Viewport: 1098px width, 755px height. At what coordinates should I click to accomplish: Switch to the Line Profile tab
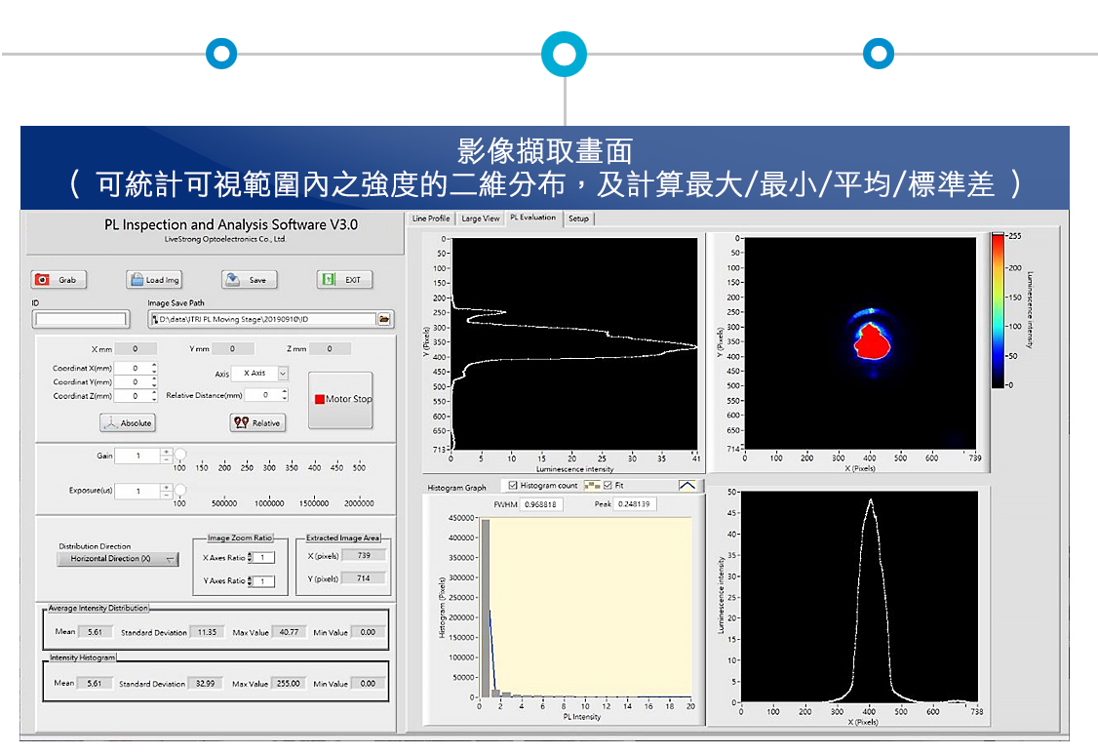click(431, 219)
